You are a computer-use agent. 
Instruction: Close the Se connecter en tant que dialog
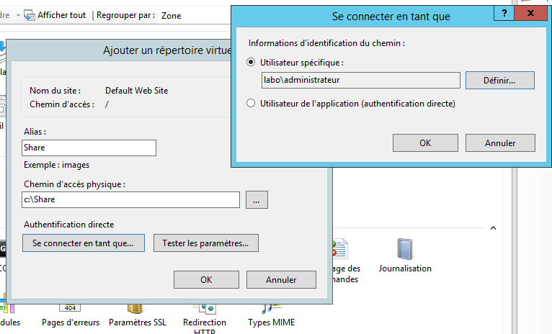533,14
